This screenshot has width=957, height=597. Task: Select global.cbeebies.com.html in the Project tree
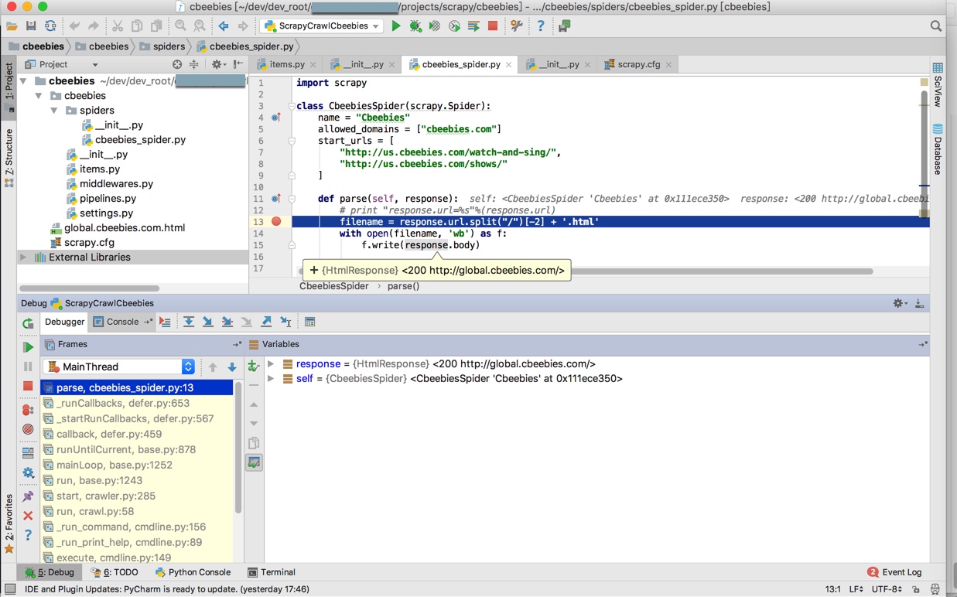point(125,228)
